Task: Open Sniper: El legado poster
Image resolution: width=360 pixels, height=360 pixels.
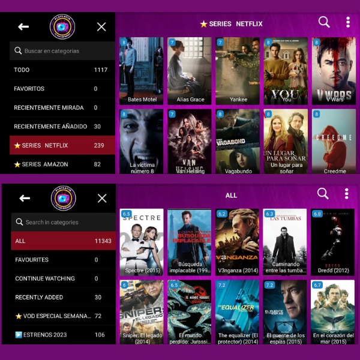Action: pyautogui.click(x=142, y=312)
